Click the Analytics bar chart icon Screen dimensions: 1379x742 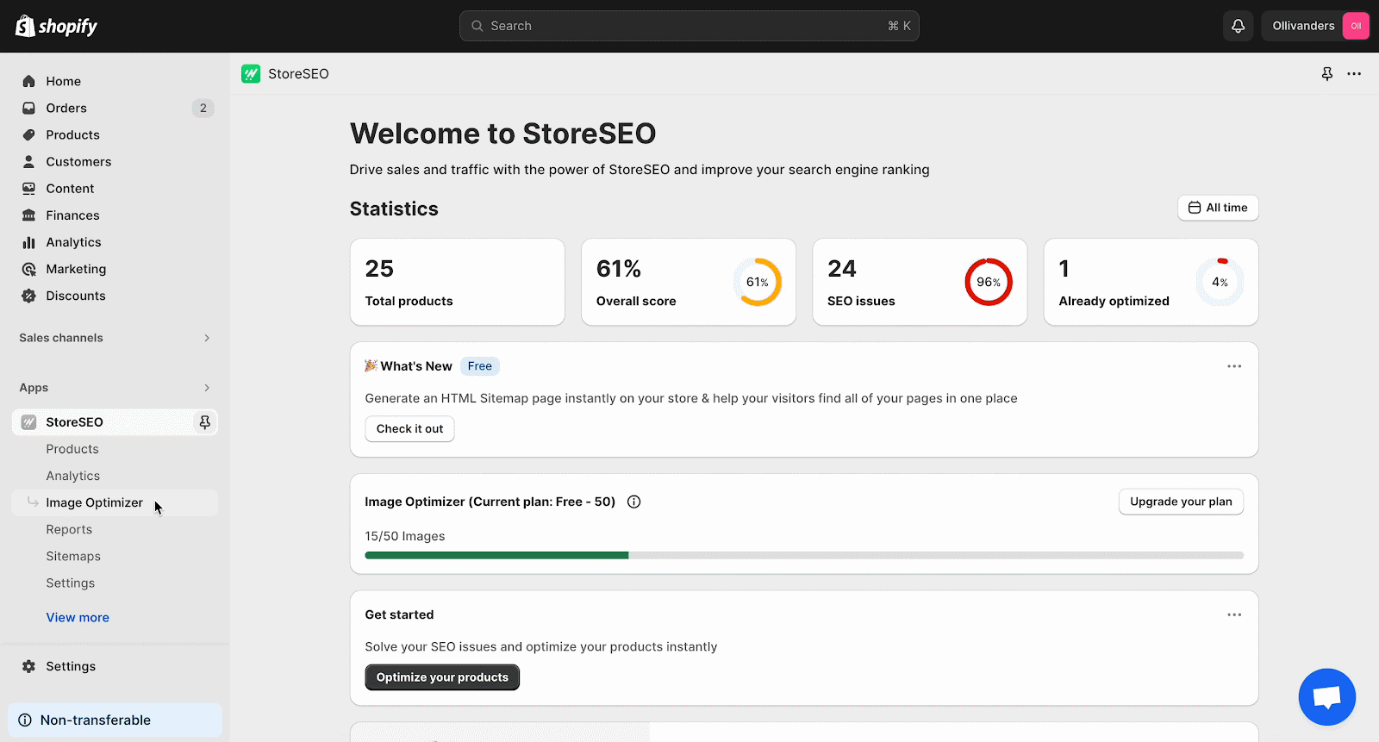click(28, 242)
